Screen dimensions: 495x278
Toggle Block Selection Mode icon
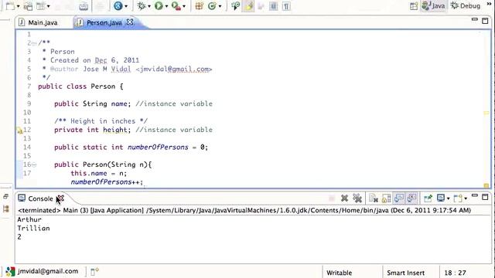274,6
